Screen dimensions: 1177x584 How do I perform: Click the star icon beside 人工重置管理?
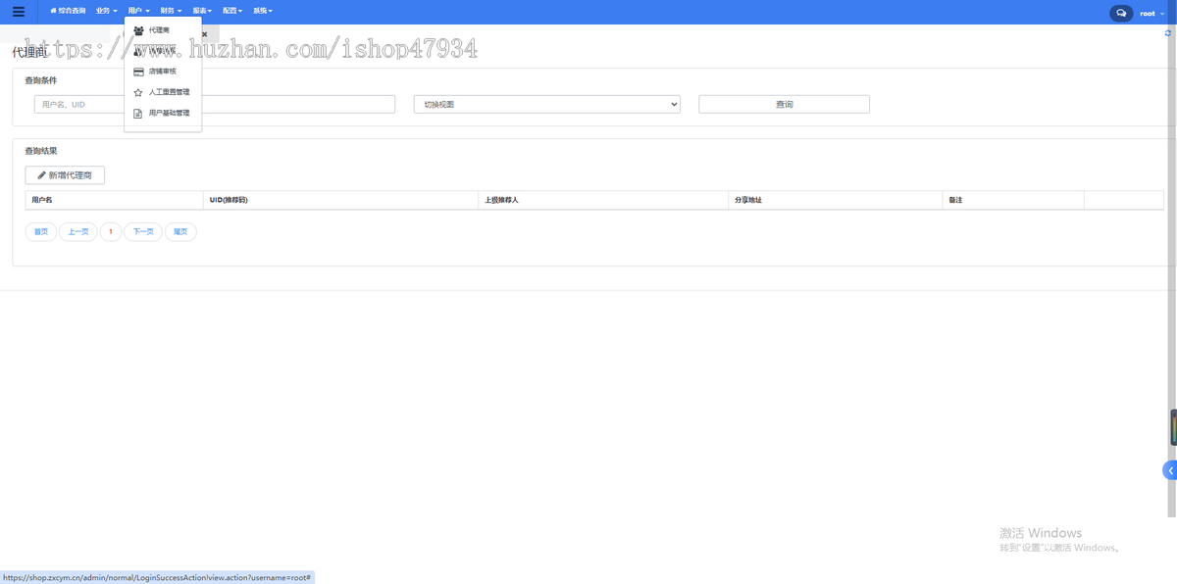click(138, 92)
